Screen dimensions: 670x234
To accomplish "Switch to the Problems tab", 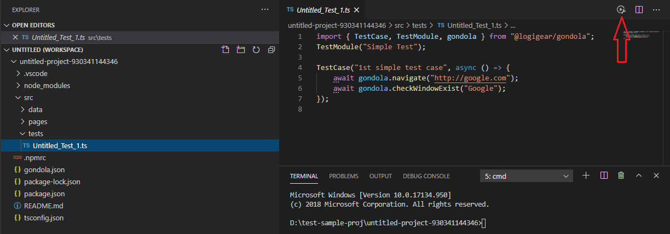I will pos(344,176).
